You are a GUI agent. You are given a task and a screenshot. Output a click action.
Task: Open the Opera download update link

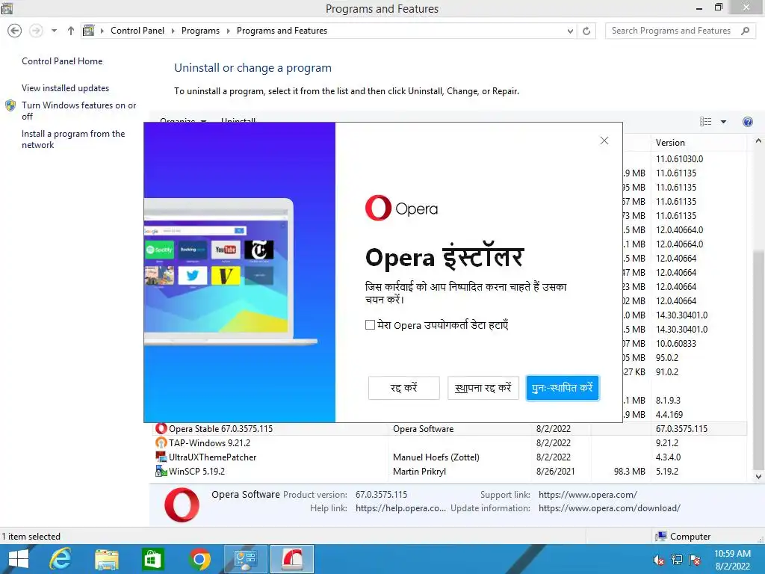pos(609,508)
